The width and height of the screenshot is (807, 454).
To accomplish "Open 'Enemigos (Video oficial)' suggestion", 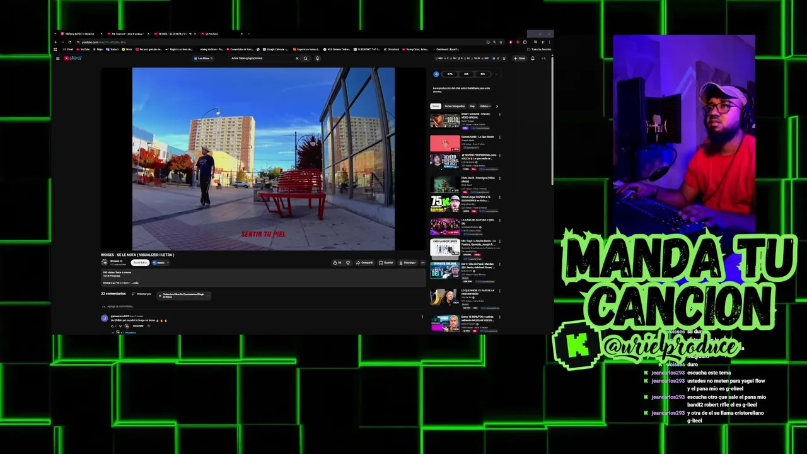I will tap(445, 183).
